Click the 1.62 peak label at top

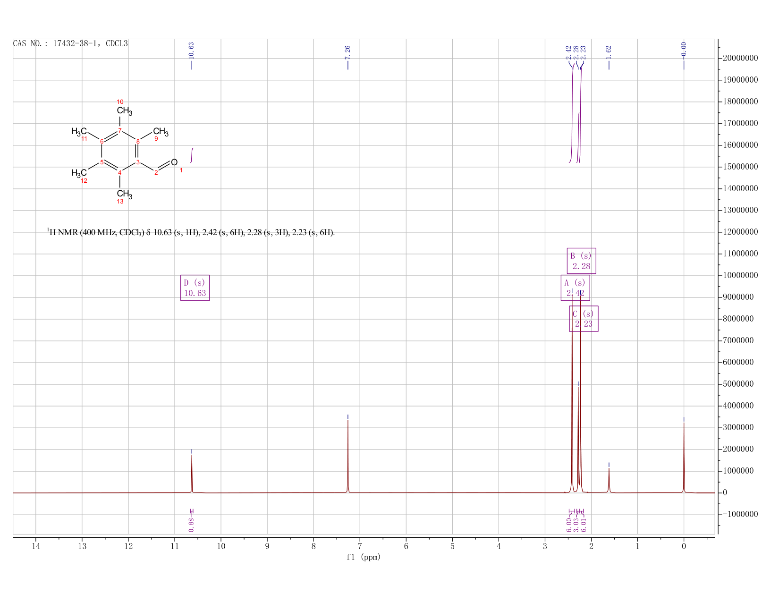609,52
